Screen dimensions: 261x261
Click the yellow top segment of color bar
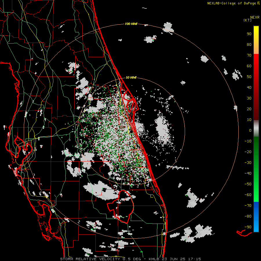pyautogui.click(x=256, y=40)
